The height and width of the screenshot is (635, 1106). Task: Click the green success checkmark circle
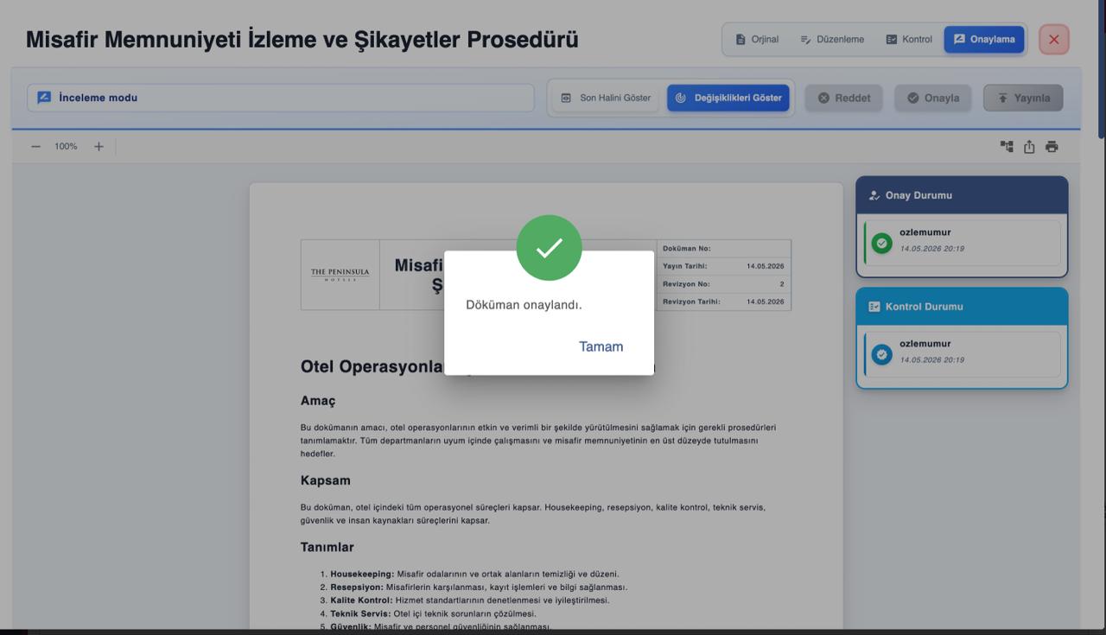point(549,248)
